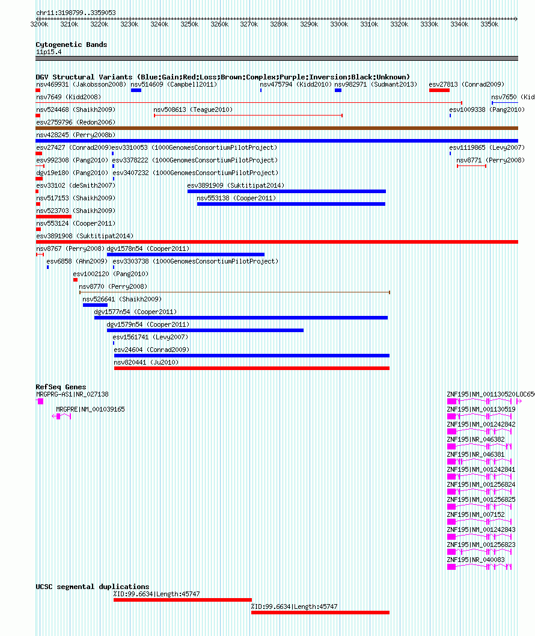The width and height of the screenshot is (535, 636).
Task: Select esv3407232 1000Genomes variant label
Action: pos(195,172)
